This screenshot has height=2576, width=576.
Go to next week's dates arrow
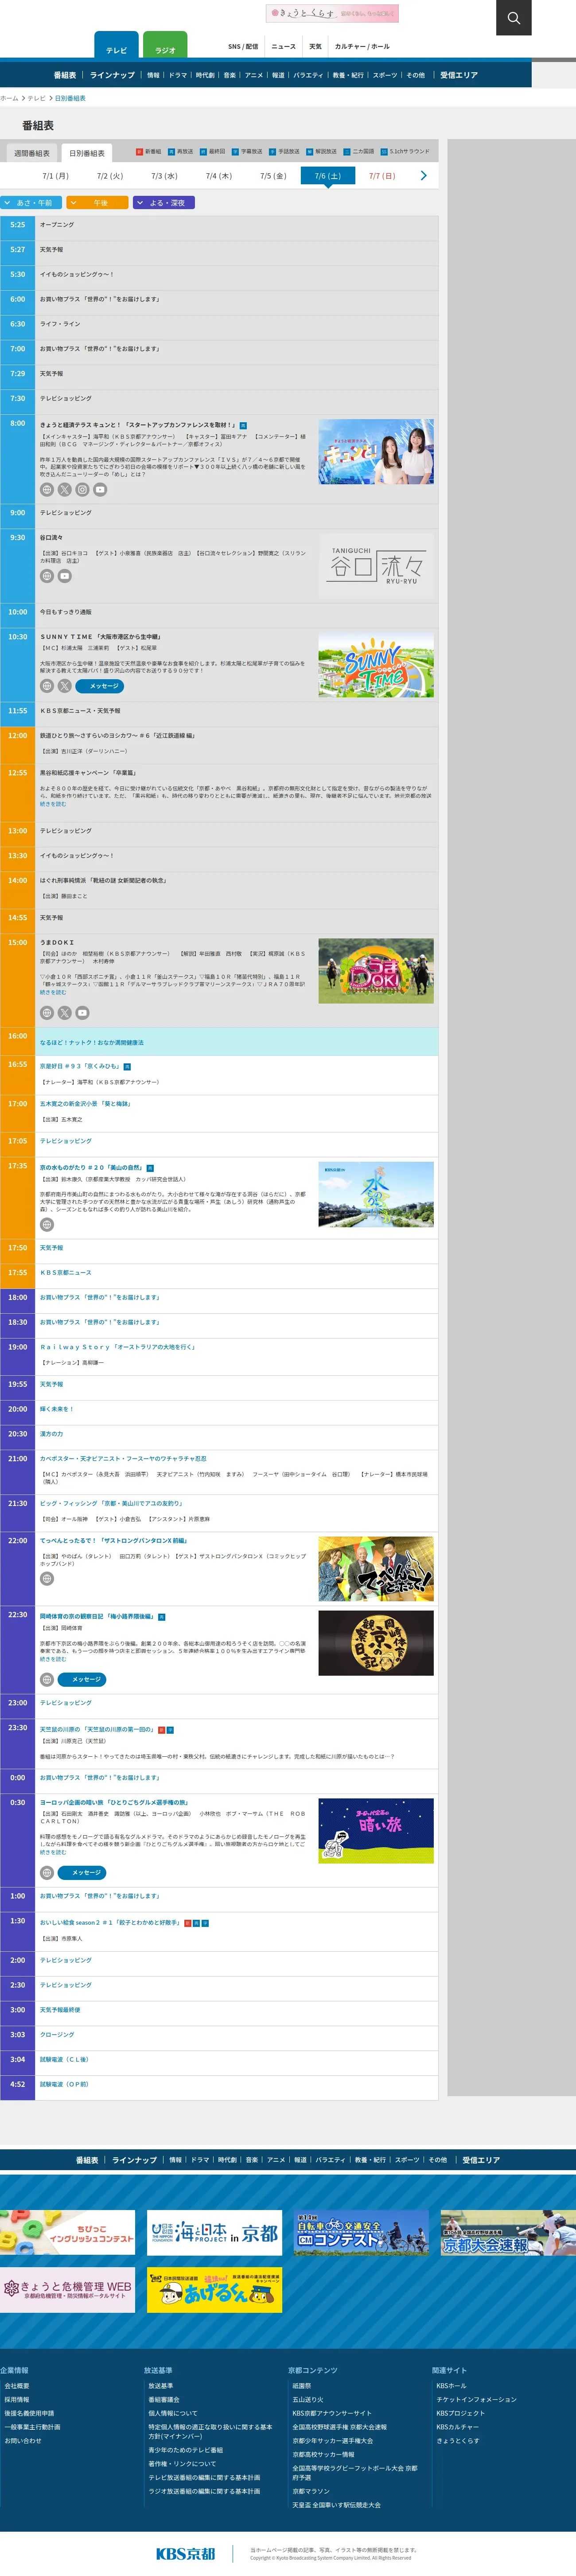pyautogui.click(x=424, y=176)
